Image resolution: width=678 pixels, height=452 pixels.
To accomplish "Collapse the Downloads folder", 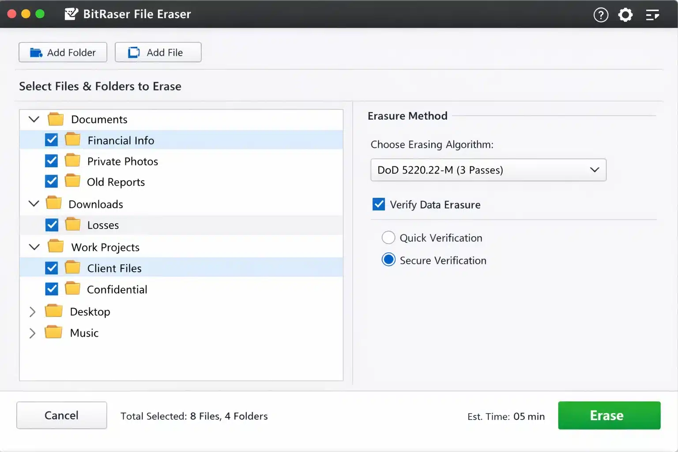I will [34, 203].
